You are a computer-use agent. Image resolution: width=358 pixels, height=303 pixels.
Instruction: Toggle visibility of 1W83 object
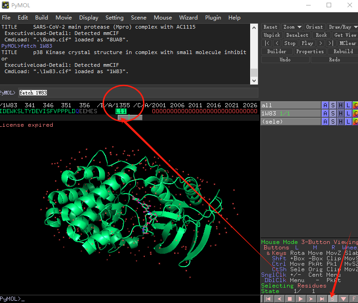pyautogui.click(x=291, y=114)
